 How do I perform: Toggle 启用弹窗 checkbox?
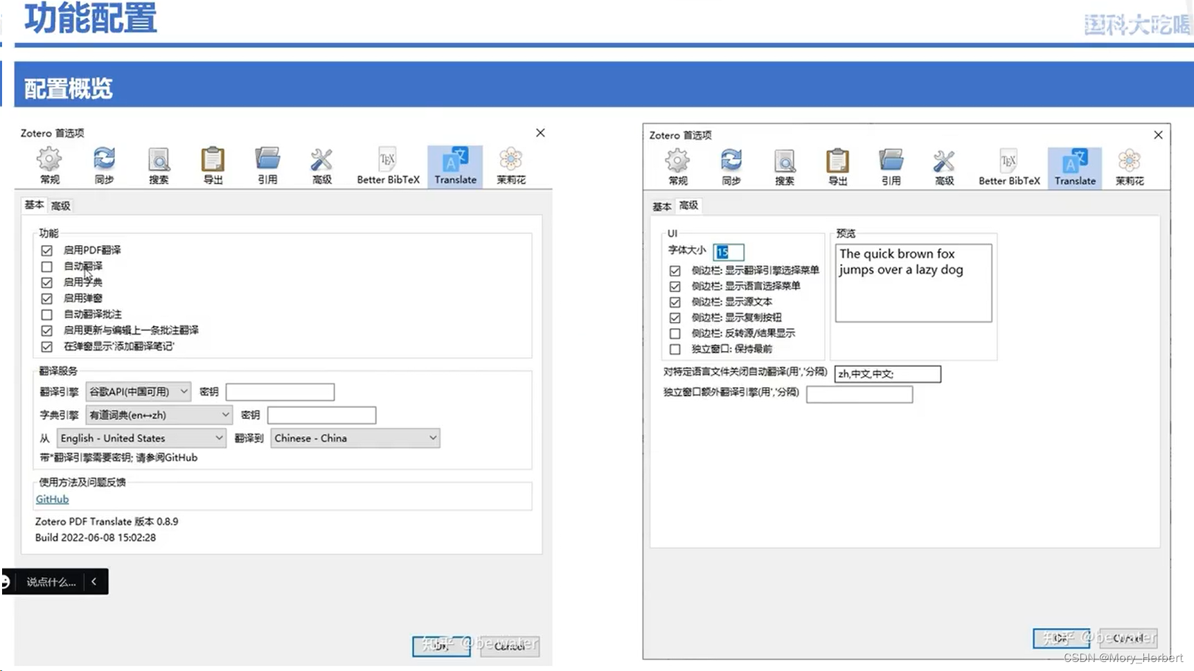(47, 298)
